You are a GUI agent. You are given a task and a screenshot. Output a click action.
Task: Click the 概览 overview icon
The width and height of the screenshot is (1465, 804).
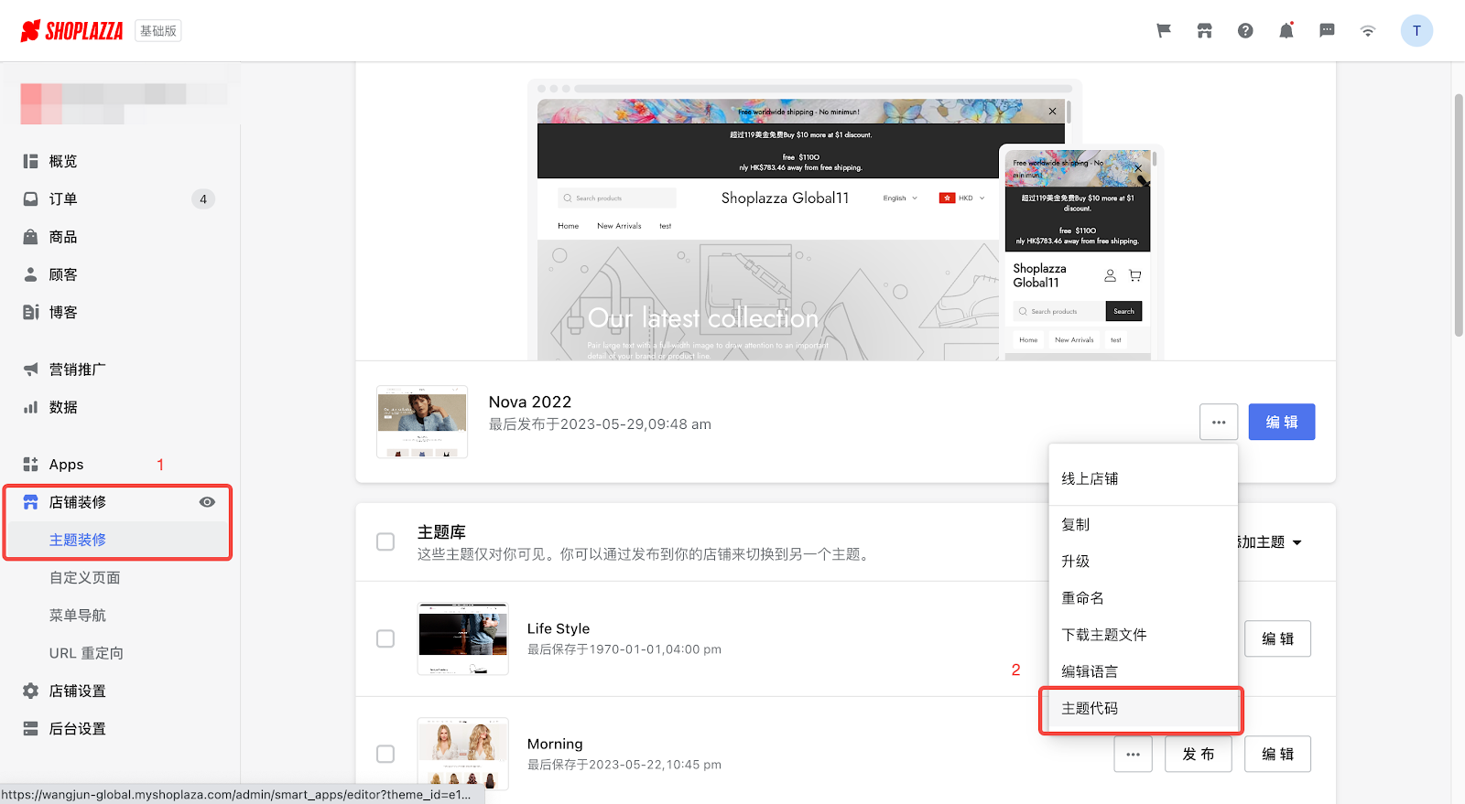tap(31, 161)
